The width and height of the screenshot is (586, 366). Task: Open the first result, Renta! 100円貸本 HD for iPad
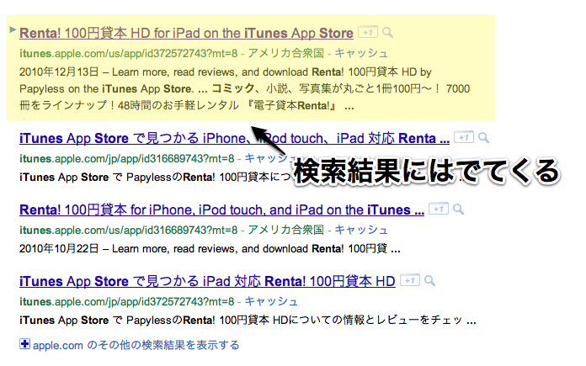coord(185,34)
